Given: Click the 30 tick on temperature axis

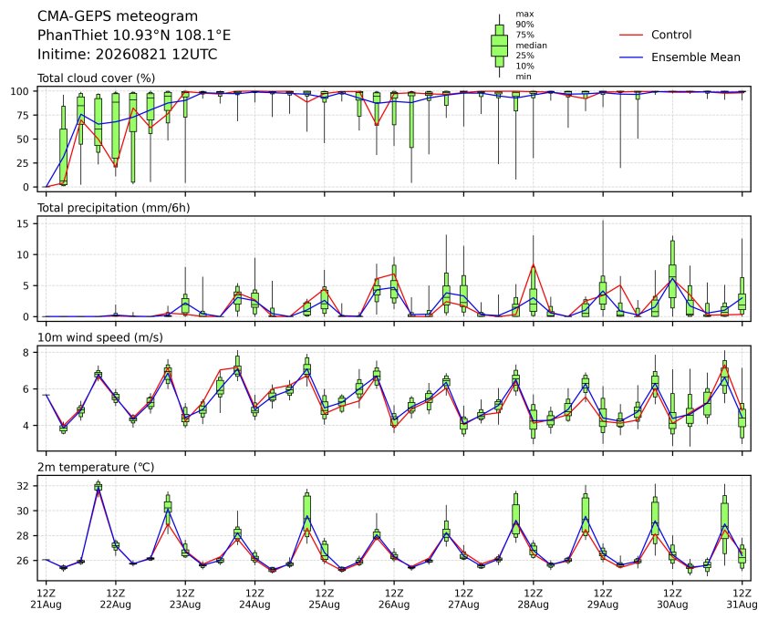Looking at the screenshot, I should tap(24, 511).
